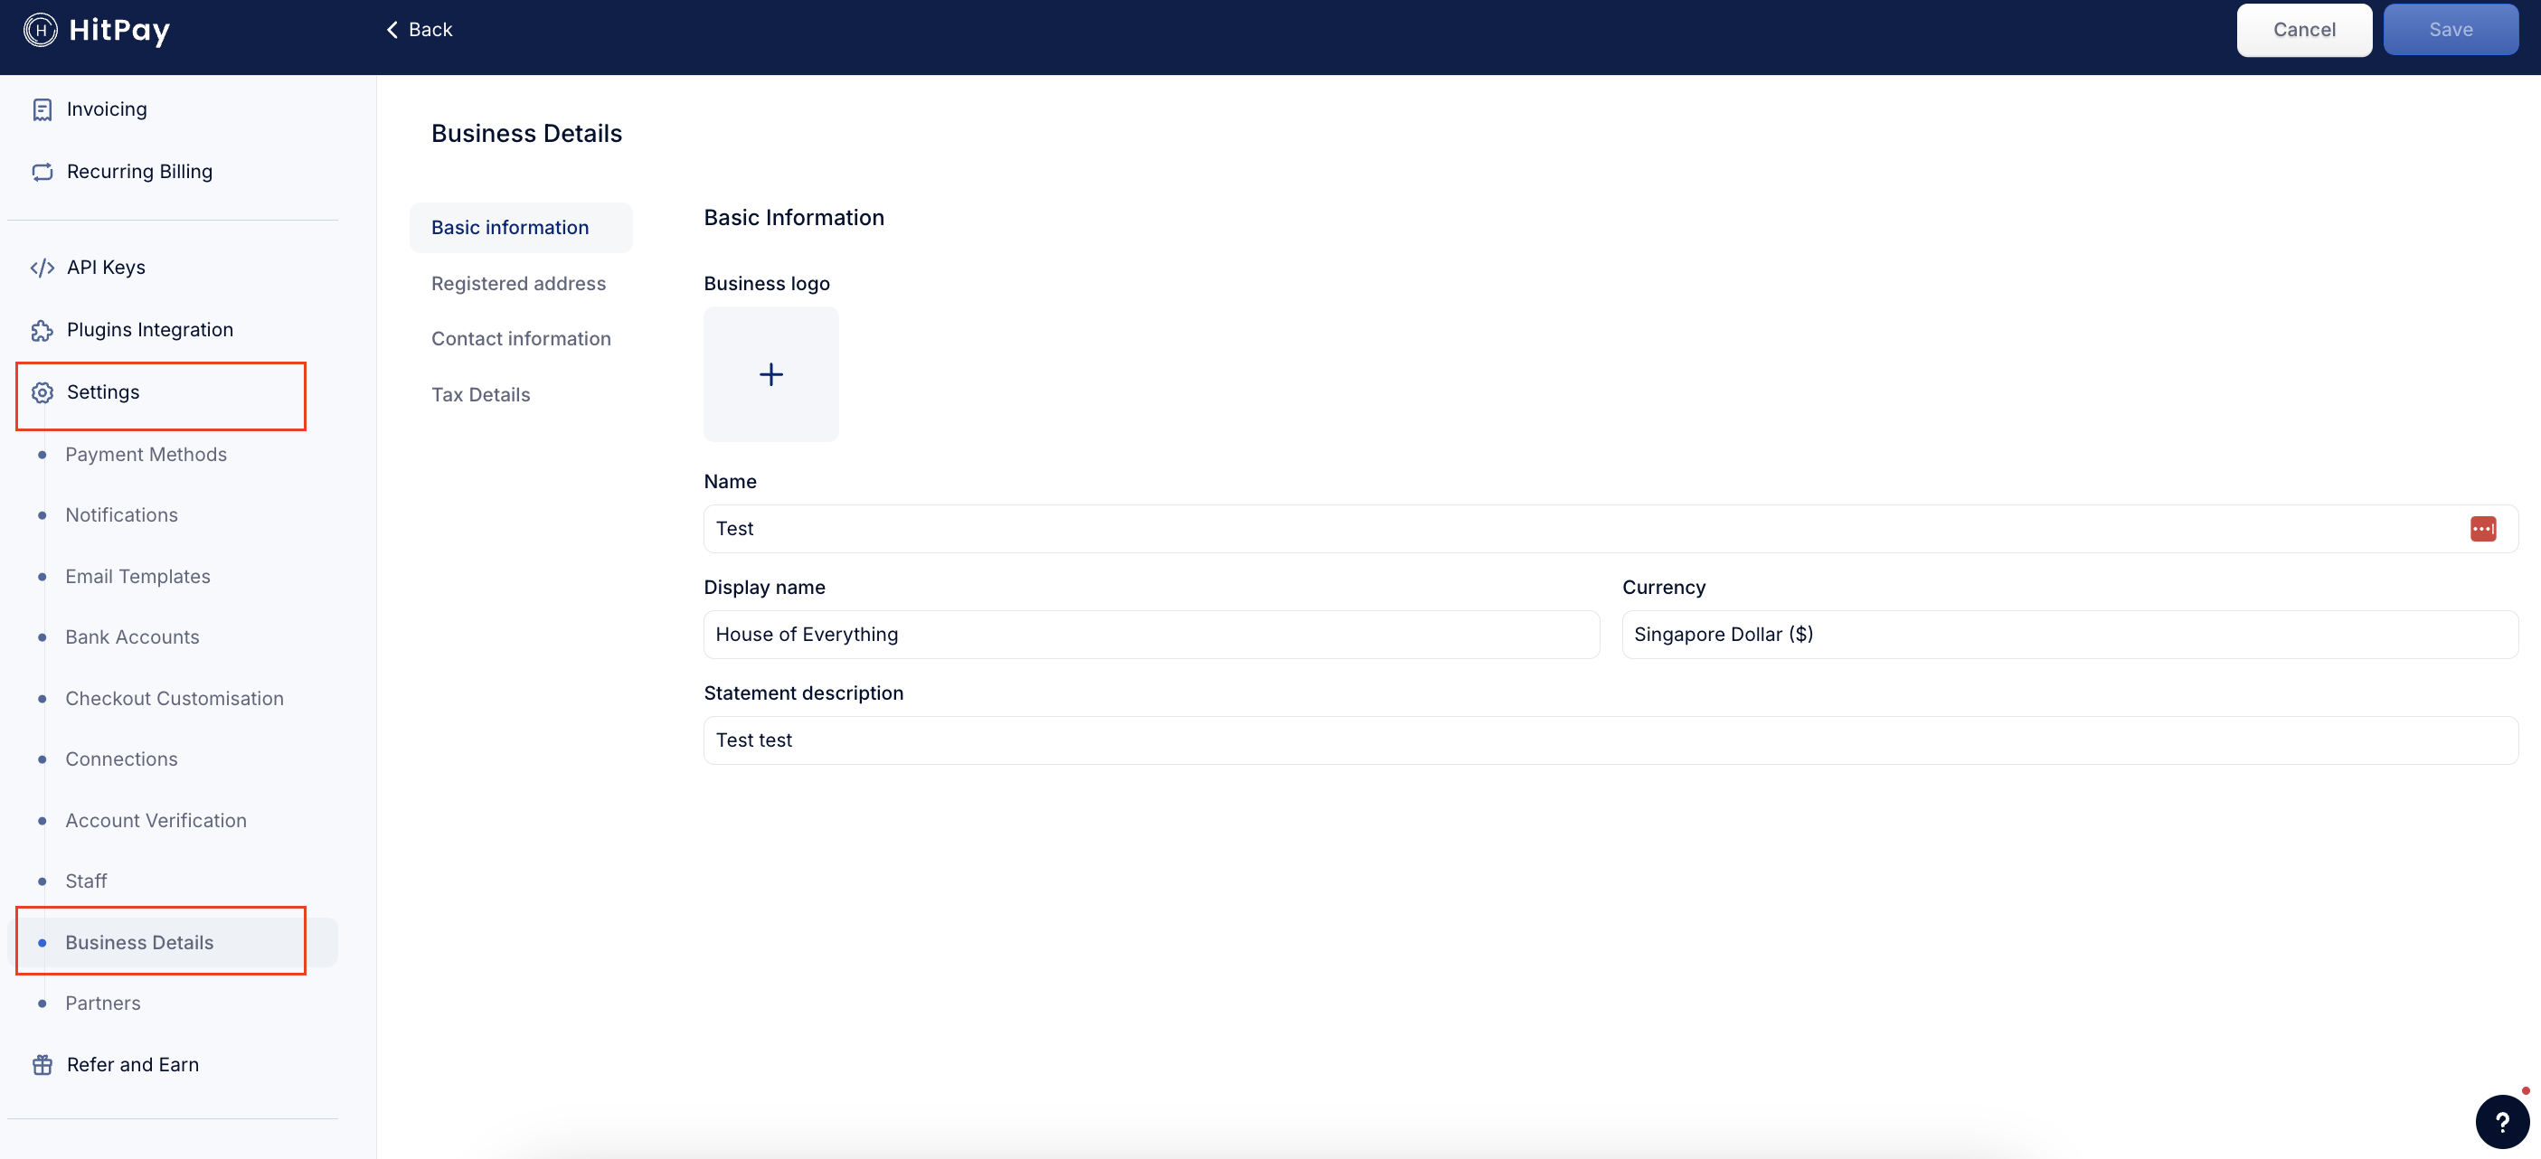Screen dimensions: 2541x1159
Task: Select the Basic information tab
Action: [521, 228]
